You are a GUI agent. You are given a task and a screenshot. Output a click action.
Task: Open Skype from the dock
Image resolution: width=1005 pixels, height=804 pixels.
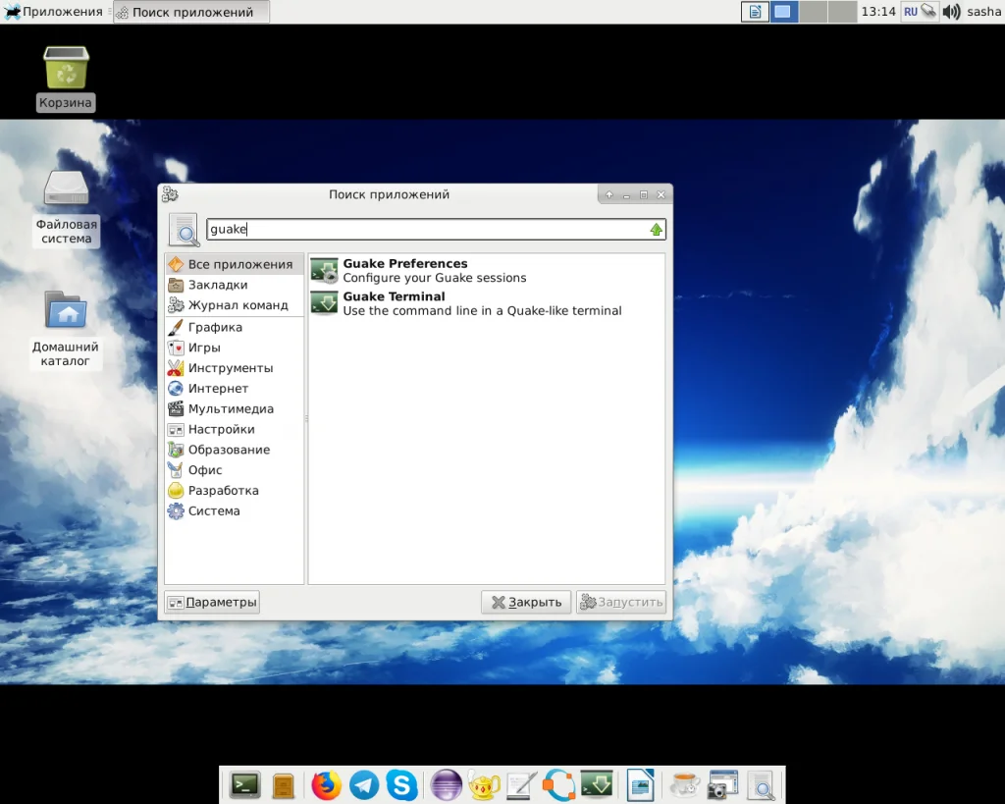[401, 785]
